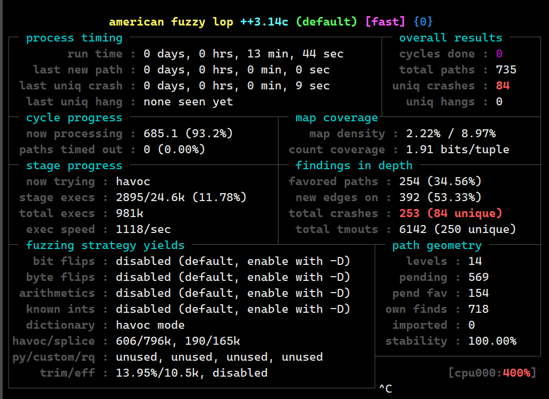Click the 'path geometry' section header
This screenshot has height=399, width=549.
pyautogui.click(x=437, y=245)
